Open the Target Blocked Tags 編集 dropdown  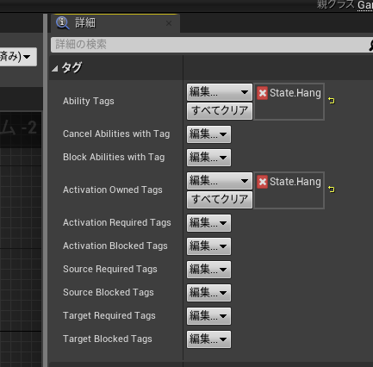pos(208,339)
